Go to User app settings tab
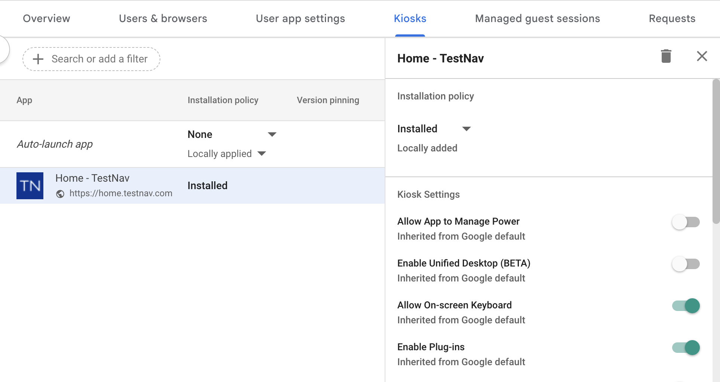720x382 pixels. 300,18
